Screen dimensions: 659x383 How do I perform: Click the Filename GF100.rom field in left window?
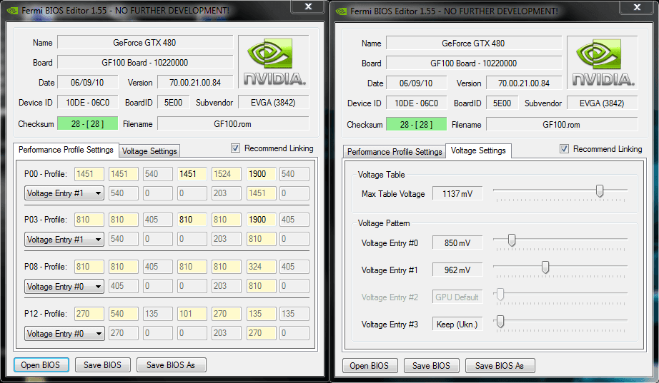click(233, 124)
